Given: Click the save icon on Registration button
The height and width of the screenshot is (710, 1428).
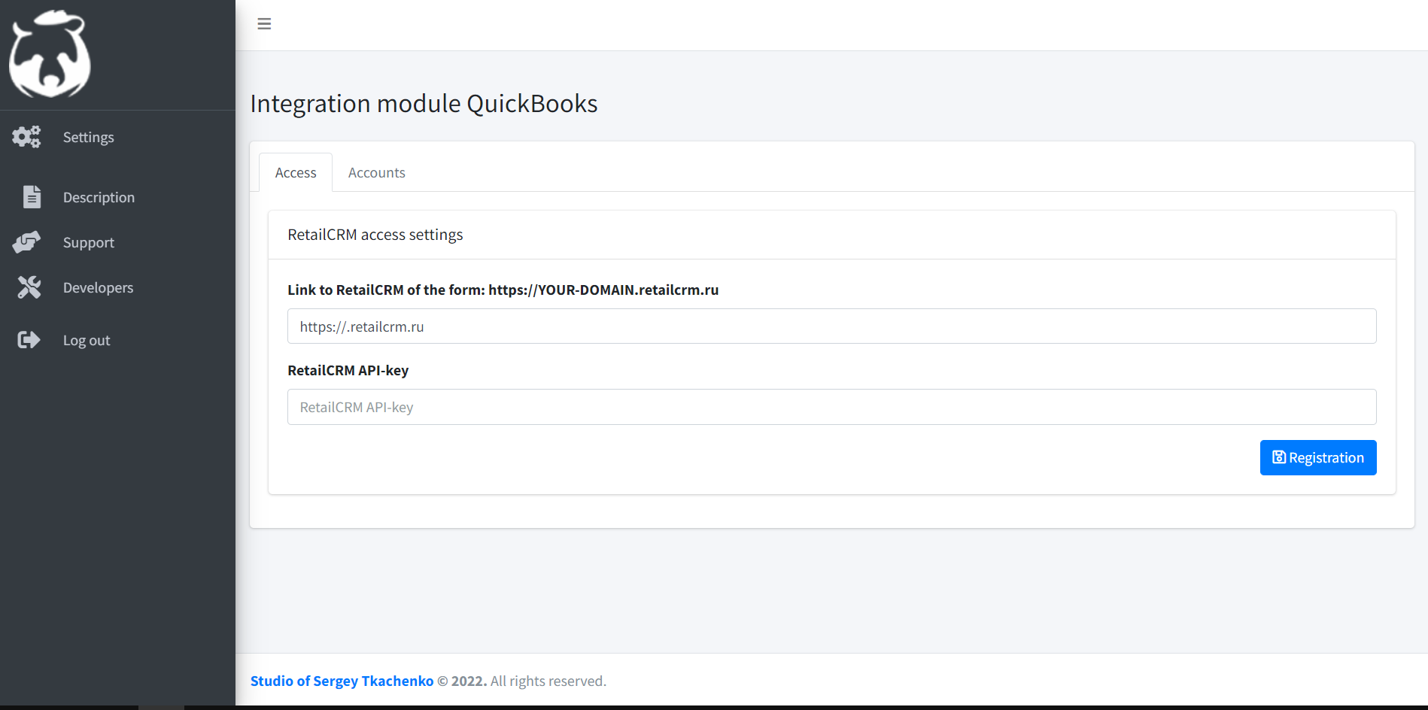Looking at the screenshot, I should tap(1278, 457).
